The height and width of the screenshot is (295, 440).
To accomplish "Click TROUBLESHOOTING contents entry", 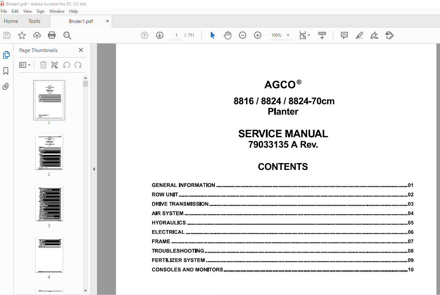I will pyautogui.click(x=283, y=251).
